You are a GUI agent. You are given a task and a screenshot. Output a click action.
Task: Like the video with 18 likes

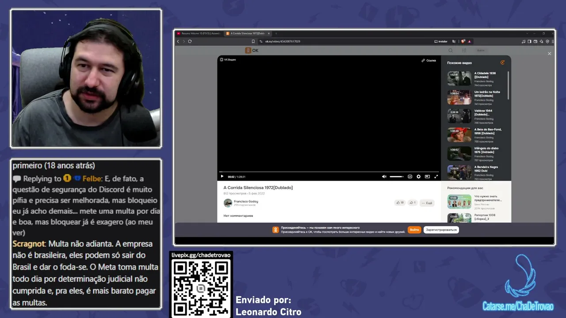[x=400, y=203]
